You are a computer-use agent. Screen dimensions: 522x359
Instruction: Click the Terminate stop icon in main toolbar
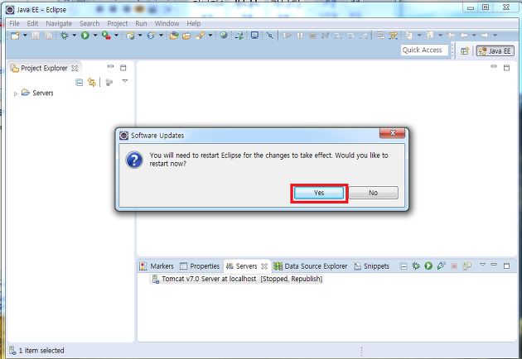312,36
